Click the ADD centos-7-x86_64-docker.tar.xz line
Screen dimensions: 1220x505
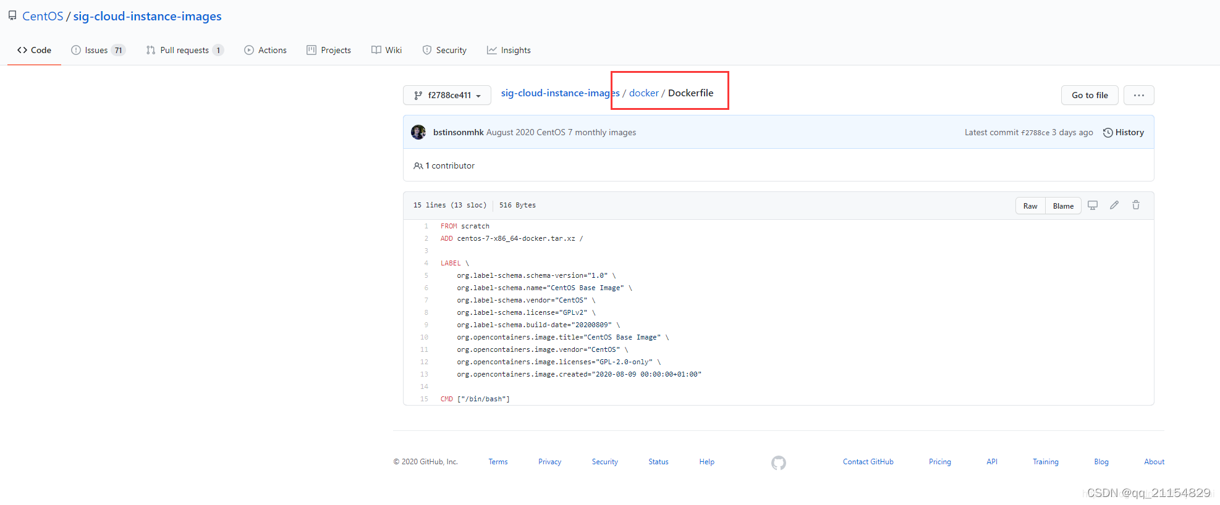pyautogui.click(x=512, y=238)
